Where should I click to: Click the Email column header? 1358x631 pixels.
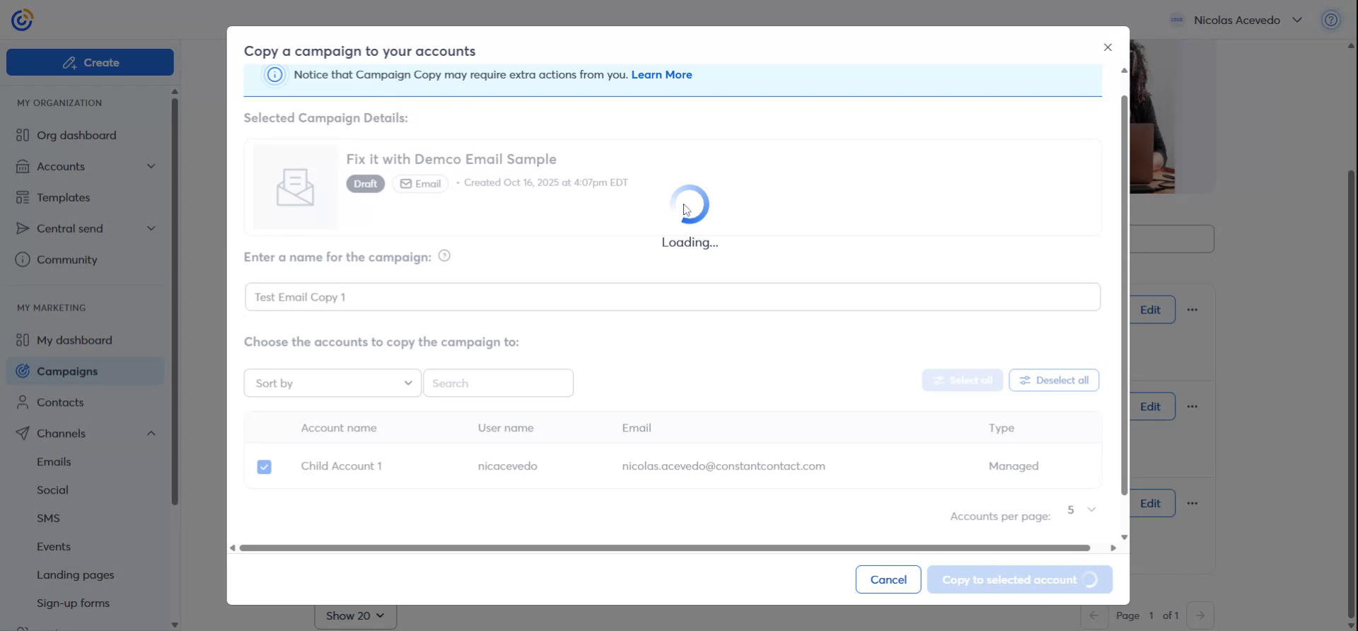(x=637, y=428)
